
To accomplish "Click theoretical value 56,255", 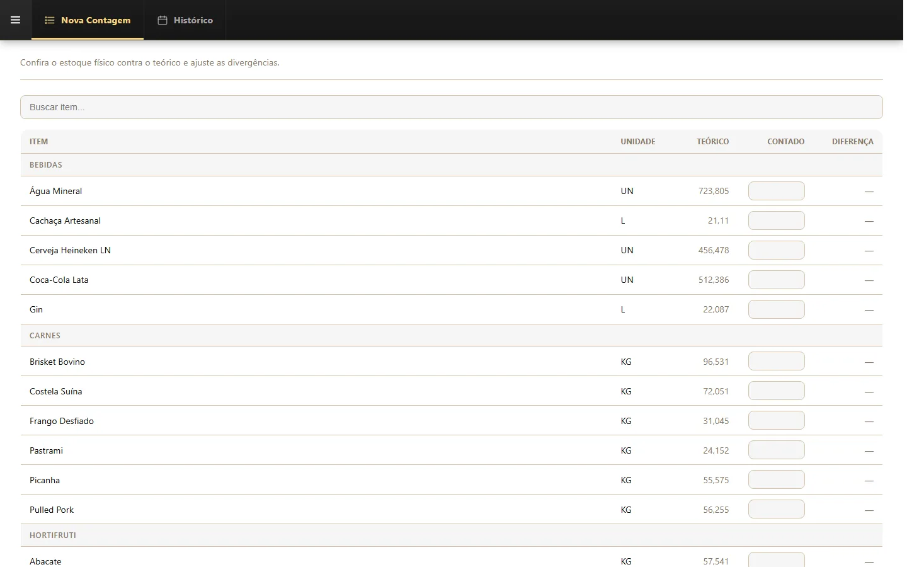I will (x=716, y=510).
